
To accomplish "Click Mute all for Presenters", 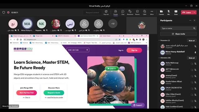I will pos(192,40).
